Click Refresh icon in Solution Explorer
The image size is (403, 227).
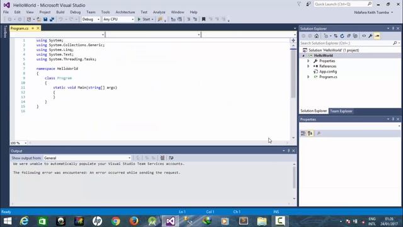(x=342, y=36)
